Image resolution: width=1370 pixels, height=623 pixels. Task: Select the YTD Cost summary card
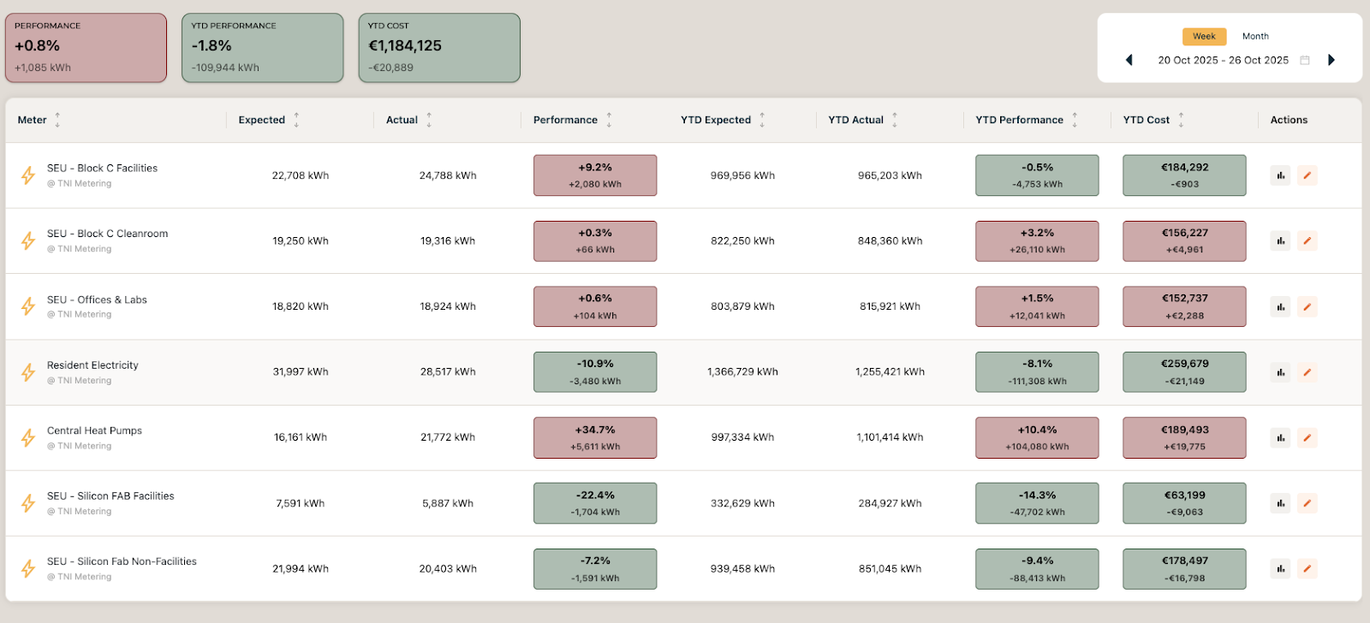[438, 48]
